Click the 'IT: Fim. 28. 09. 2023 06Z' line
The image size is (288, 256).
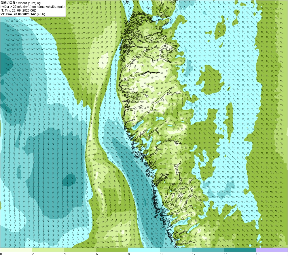tap(18, 10)
